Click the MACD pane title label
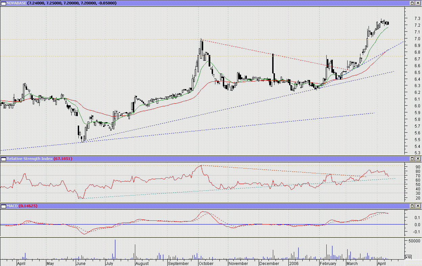Screen dimensions: 422x266 [12, 206]
